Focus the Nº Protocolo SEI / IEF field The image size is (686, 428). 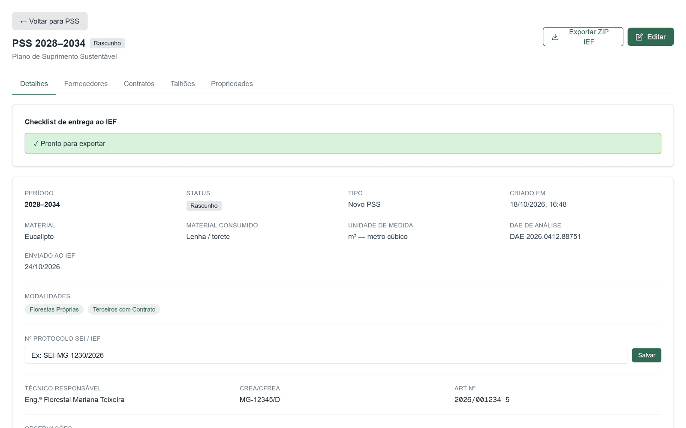pyautogui.click(x=326, y=355)
